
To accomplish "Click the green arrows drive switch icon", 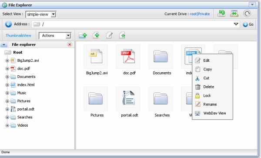I will tap(234, 13).
